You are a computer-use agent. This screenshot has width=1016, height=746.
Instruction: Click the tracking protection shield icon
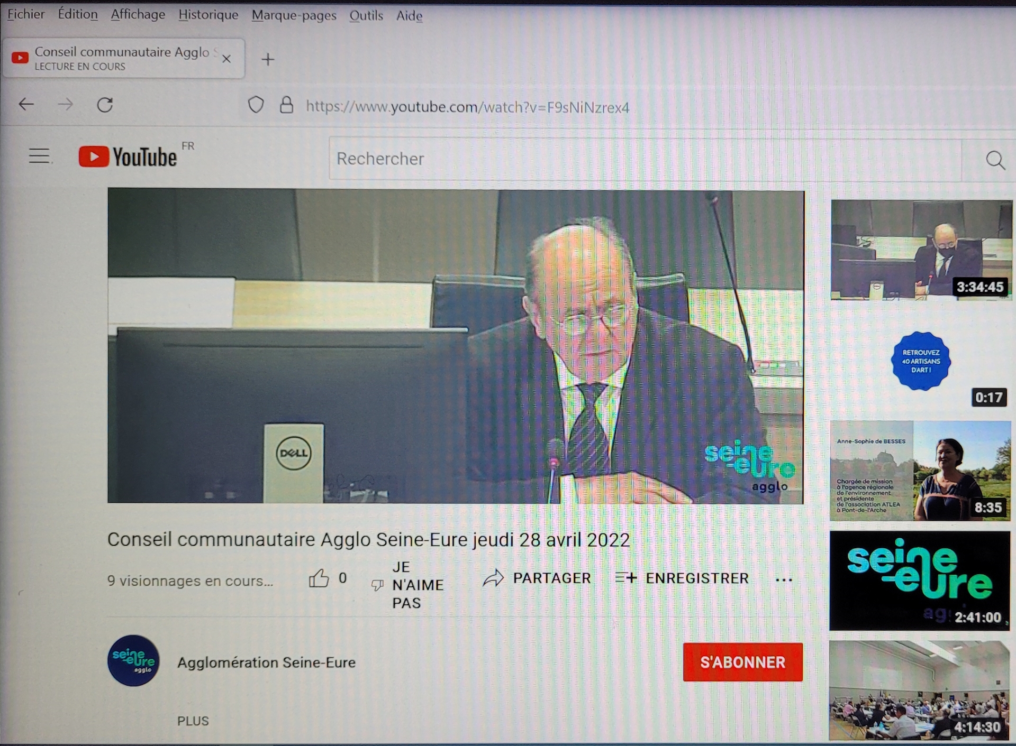(256, 105)
